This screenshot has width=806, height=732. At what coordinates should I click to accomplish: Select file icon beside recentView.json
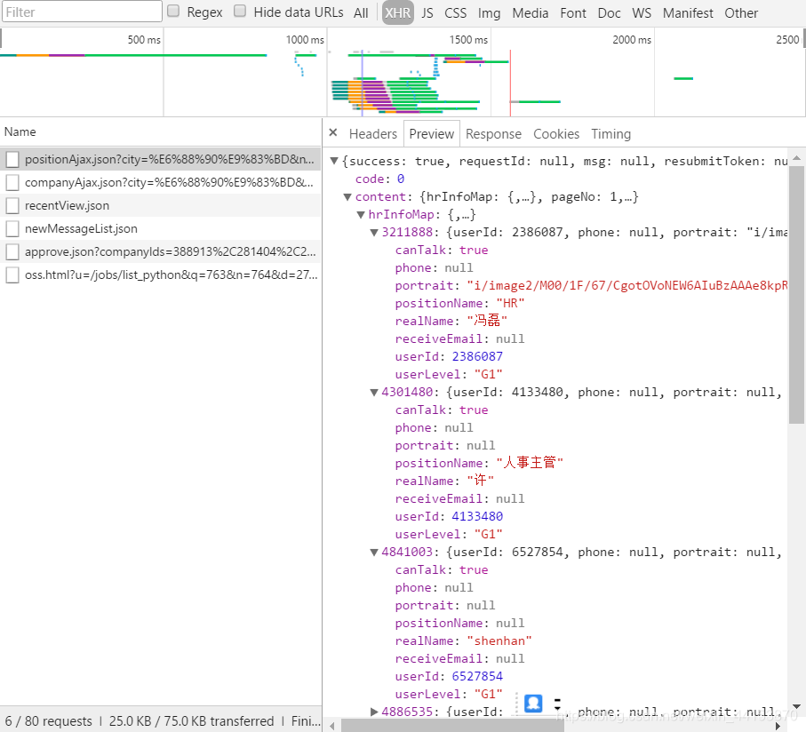(12, 205)
